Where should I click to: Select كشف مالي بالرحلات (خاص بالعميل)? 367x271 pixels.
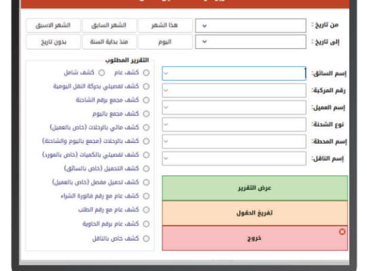[146, 127]
